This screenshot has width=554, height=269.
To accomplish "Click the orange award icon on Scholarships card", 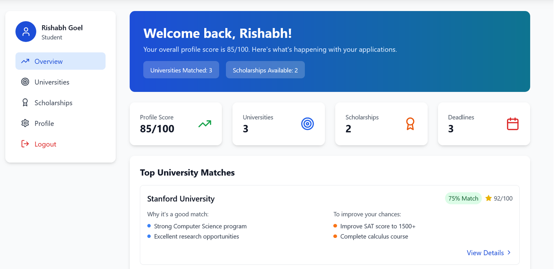I will (410, 124).
